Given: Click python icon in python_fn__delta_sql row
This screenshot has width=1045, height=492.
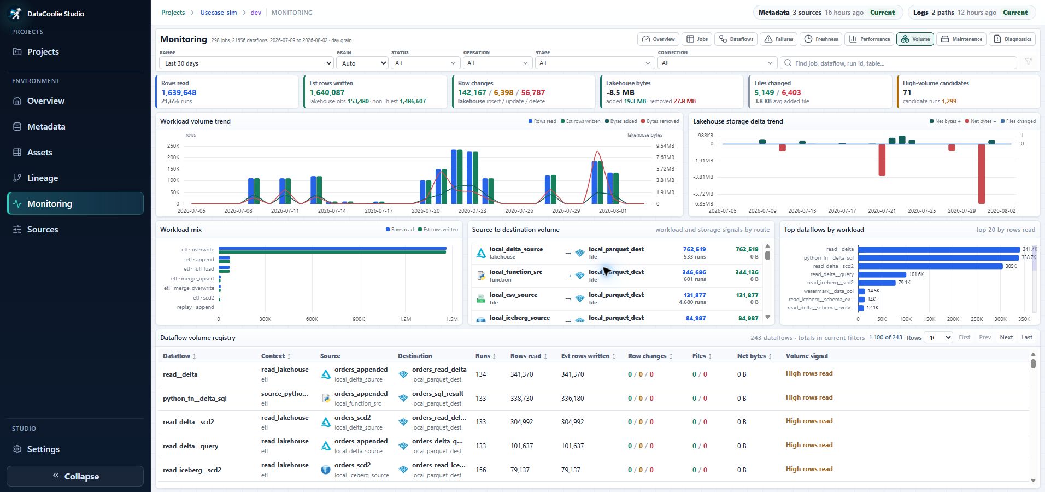Looking at the screenshot, I should point(326,399).
